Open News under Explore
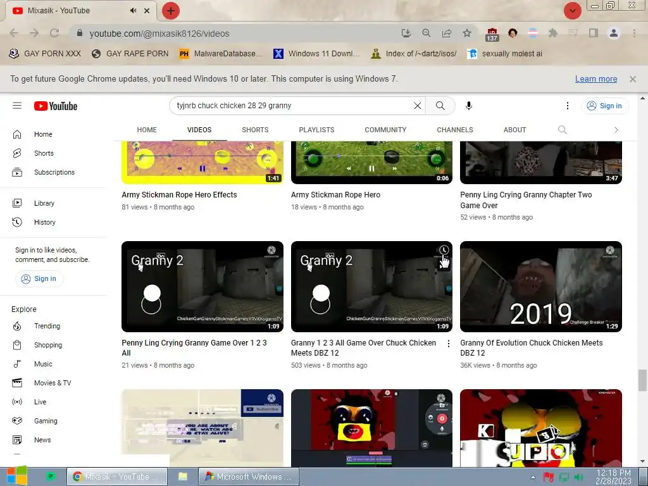The height and width of the screenshot is (486, 648). point(42,440)
